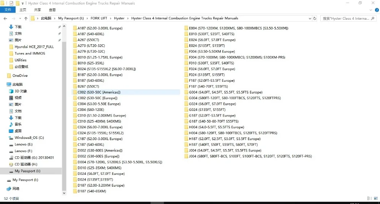Select D004 (S70-120XL, S120XLS) folder name
The height and width of the screenshot is (204, 380).
[x=120, y=162]
